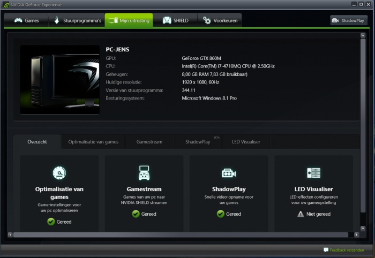The image size is (375, 258).
Task: Click the vertical scrollbar thumb
Action: point(363,125)
